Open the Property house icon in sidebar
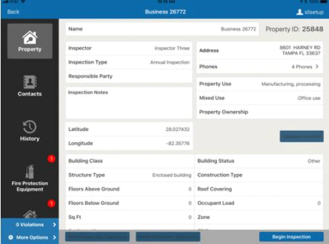Image resolution: width=329 pixels, height=244 pixels. click(30, 37)
